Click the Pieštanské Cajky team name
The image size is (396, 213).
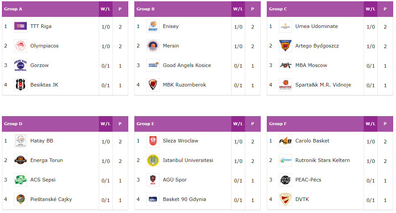(51, 199)
